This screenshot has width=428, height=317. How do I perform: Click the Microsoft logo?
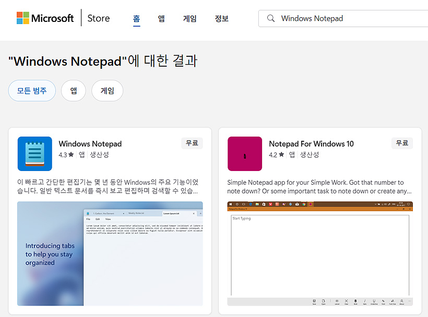coord(45,18)
